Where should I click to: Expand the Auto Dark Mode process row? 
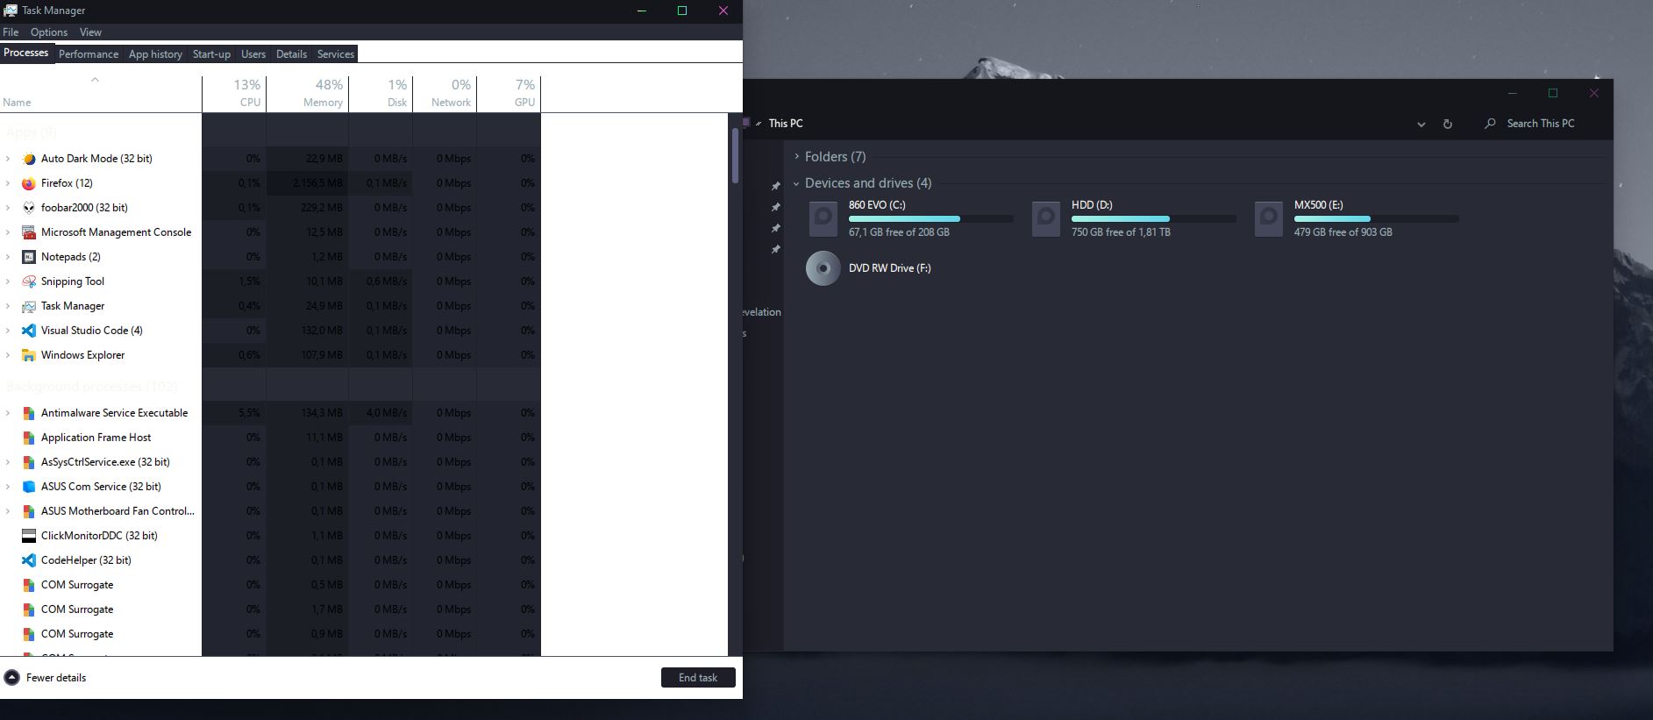8,159
